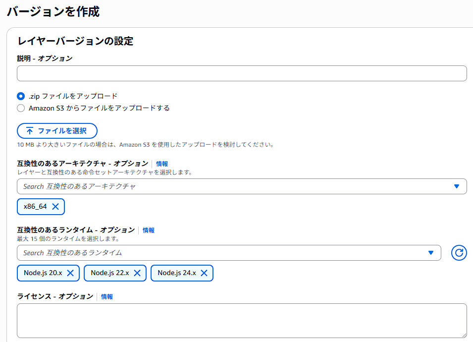Click the ファイルを選択 button
The width and height of the screenshot is (473, 342).
pos(56,131)
